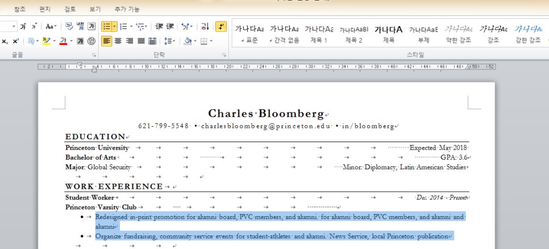Toggle align text left
Viewport: 549px width, 249px height.
pos(106,42)
